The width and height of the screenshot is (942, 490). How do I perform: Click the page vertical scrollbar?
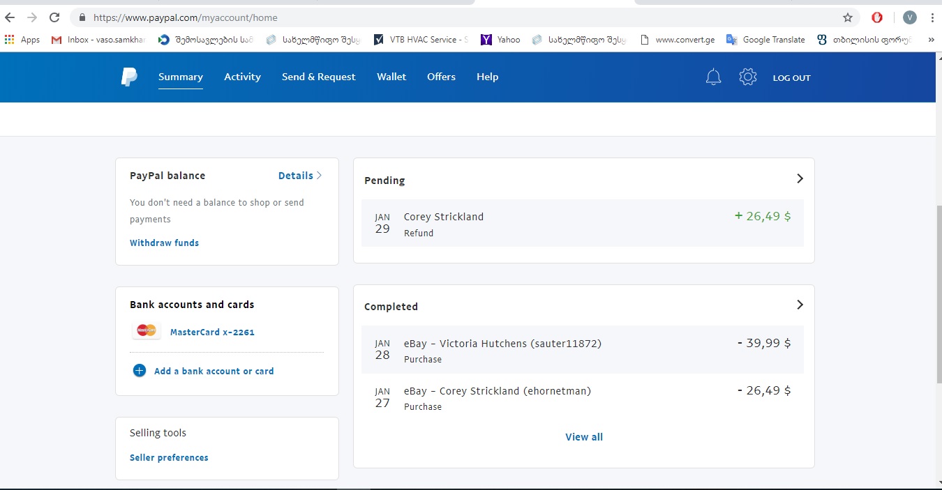click(938, 293)
